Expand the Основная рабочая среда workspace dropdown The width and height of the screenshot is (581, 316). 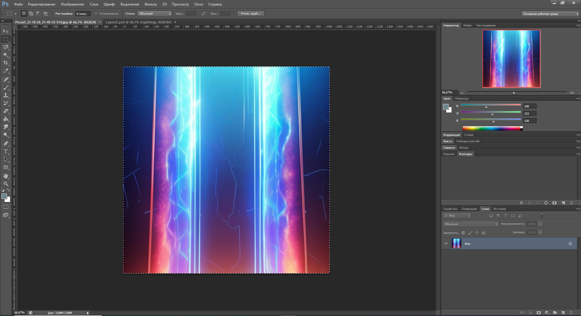[550, 14]
